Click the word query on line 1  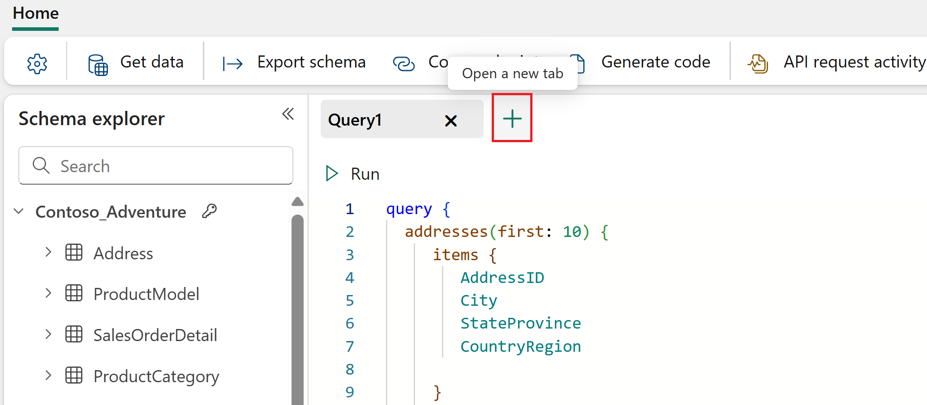(409, 209)
